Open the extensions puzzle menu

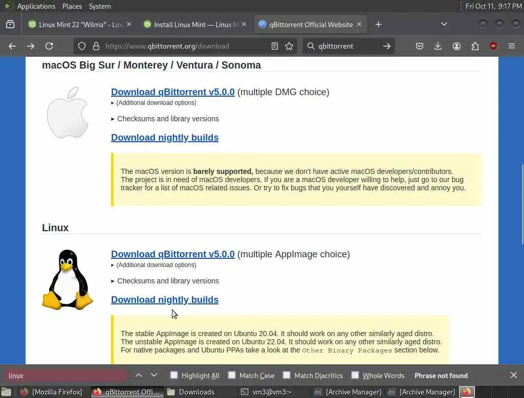[x=475, y=46]
